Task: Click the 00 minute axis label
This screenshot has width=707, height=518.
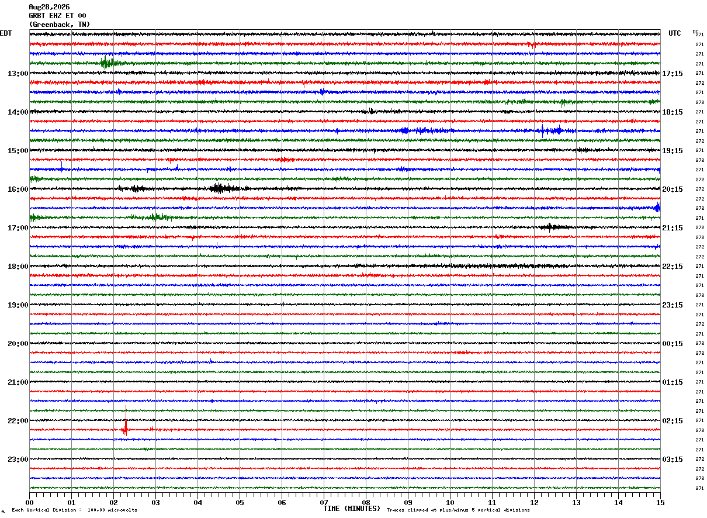Action: [x=29, y=502]
